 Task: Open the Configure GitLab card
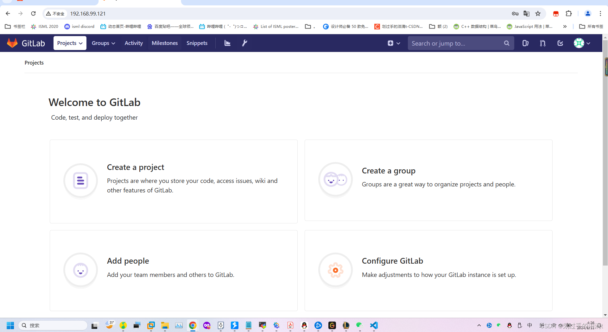click(x=428, y=271)
